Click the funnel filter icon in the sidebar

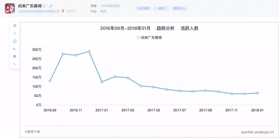tap(15, 33)
